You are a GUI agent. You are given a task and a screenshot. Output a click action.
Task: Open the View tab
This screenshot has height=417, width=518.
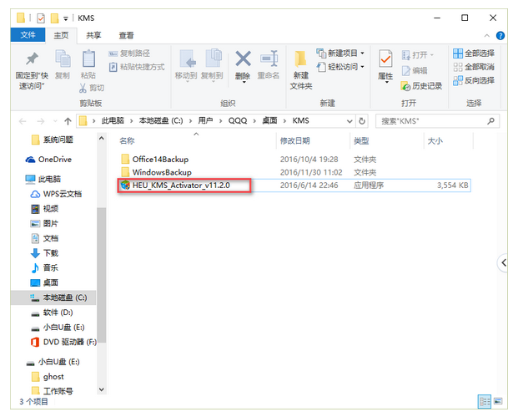coord(126,35)
